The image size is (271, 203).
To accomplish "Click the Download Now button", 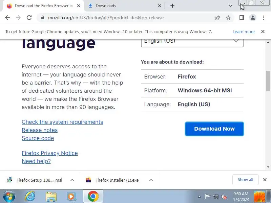I will pyautogui.click(x=214, y=129).
